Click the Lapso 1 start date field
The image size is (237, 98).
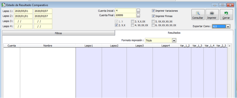pyautogui.click(x=23, y=11)
